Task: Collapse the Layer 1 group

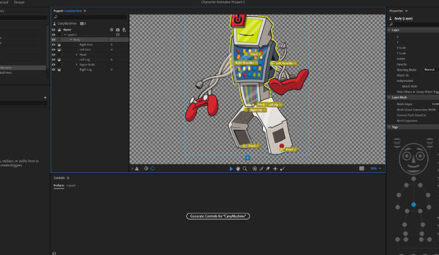Action: pos(65,35)
